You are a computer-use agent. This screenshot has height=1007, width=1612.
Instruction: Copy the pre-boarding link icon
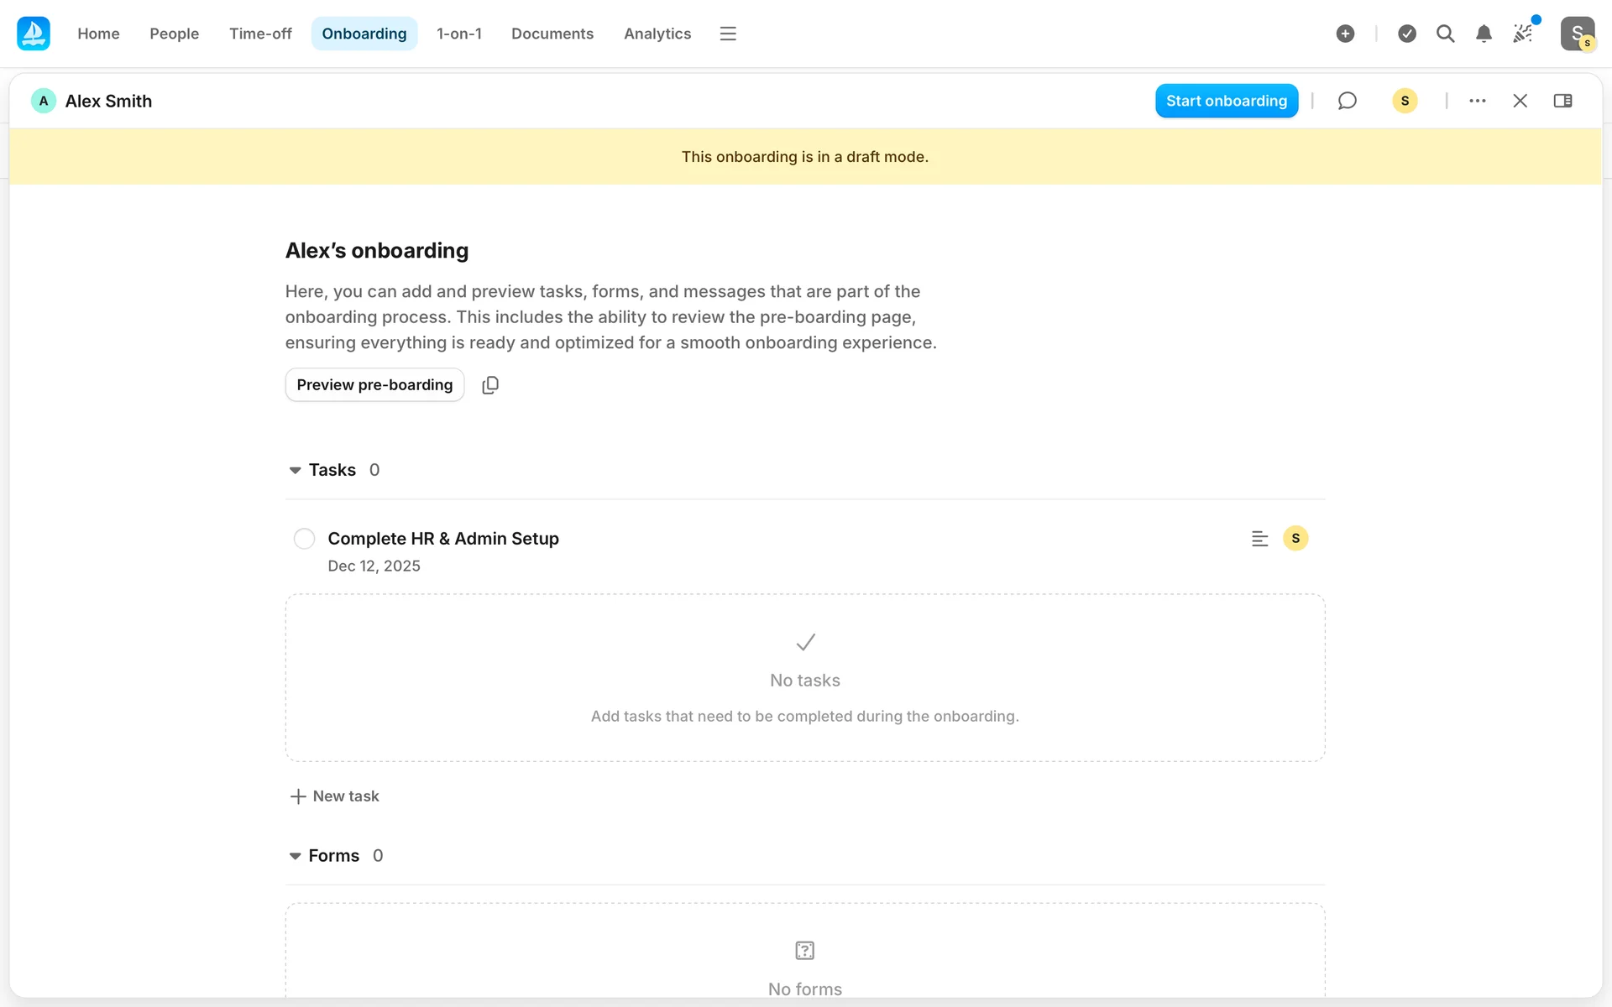(490, 385)
